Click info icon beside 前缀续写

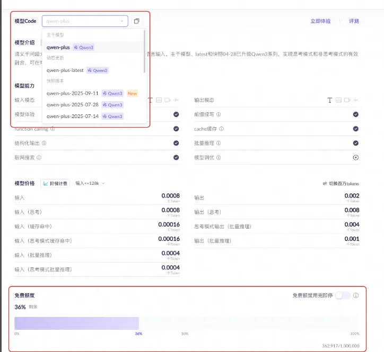pos(219,114)
